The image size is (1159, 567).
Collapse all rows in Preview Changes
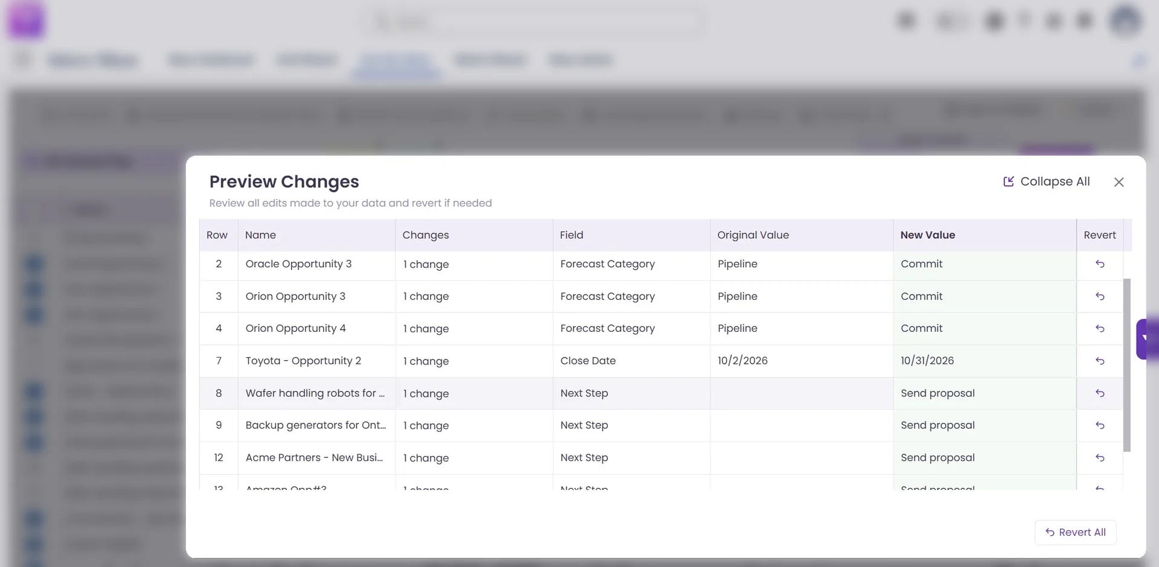[x=1047, y=182]
